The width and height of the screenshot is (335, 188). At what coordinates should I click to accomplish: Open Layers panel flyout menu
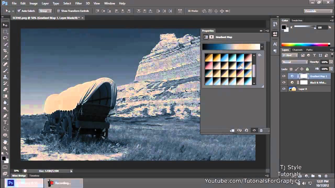point(332,50)
